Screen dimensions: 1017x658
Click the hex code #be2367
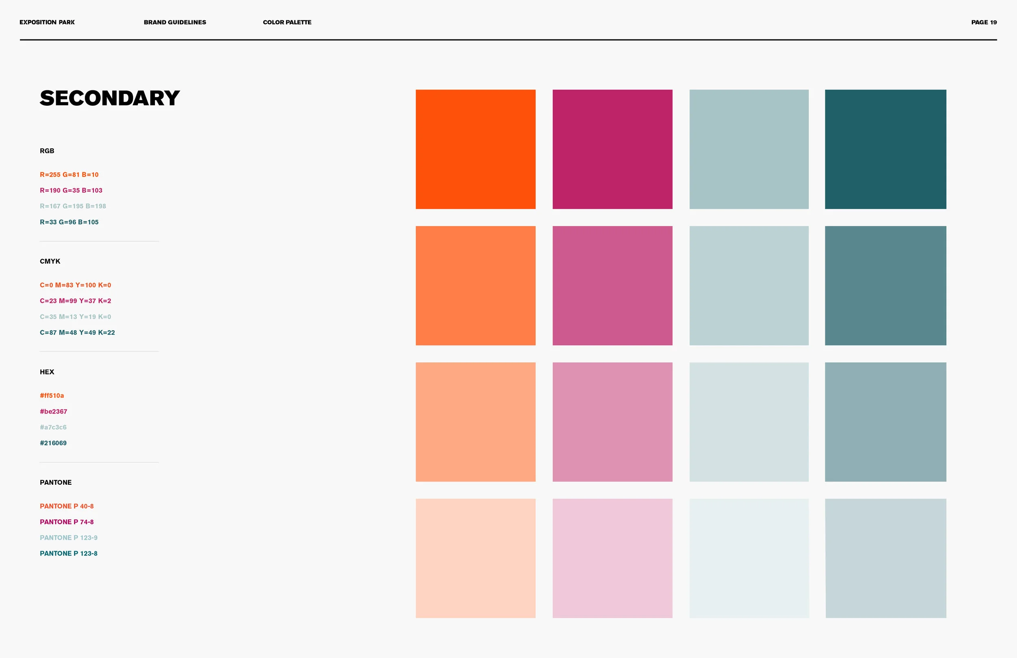pos(53,412)
